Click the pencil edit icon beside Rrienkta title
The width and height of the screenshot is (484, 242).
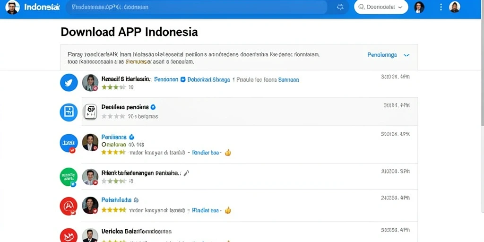pos(186,173)
